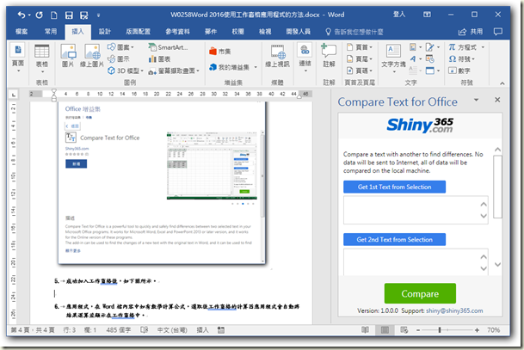
Task: Click the Get 1st Text from Selection button
Action: point(394,187)
